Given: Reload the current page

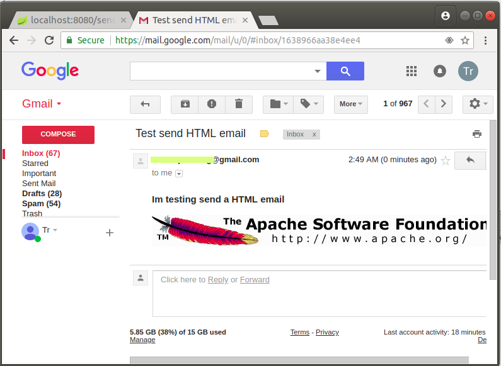Looking at the screenshot, I should 49,40.
